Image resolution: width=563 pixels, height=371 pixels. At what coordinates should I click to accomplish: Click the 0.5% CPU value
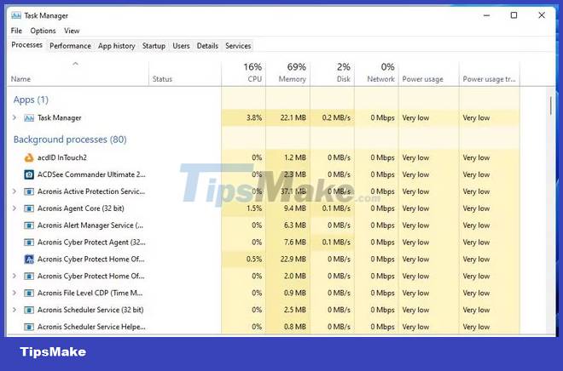[x=254, y=260]
